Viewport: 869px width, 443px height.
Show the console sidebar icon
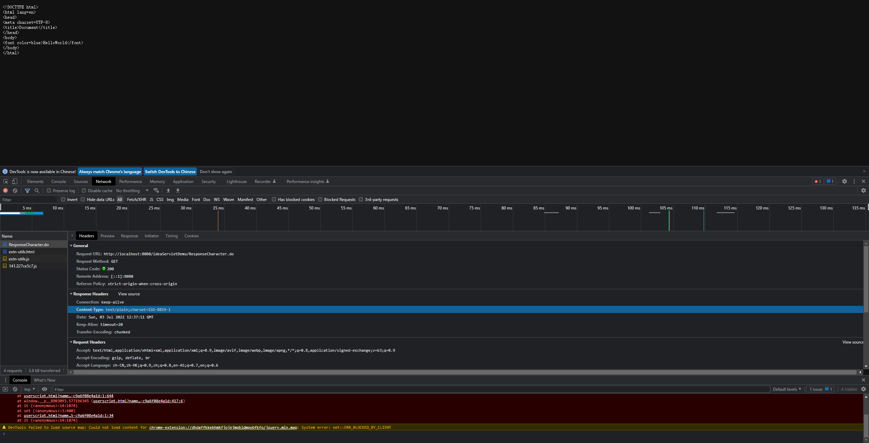coord(5,389)
